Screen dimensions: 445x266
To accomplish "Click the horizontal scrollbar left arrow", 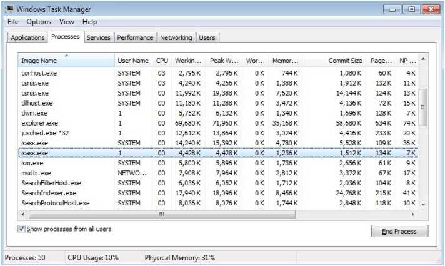I will click(x=23, y=214).
